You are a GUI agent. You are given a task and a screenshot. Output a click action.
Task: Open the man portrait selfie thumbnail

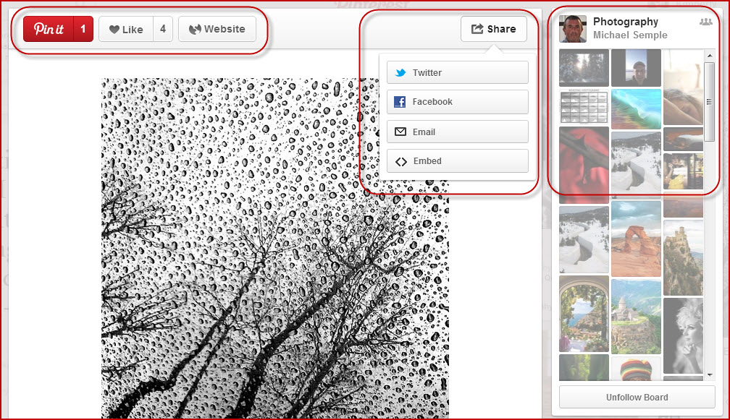636,68
